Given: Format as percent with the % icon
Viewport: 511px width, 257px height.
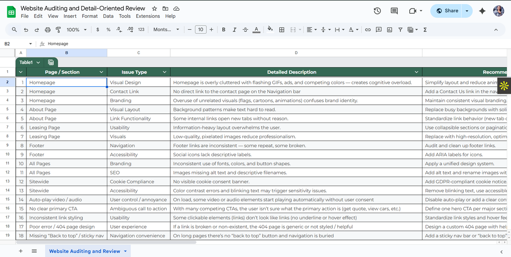Looking at the screenshot, I should 109,30.
